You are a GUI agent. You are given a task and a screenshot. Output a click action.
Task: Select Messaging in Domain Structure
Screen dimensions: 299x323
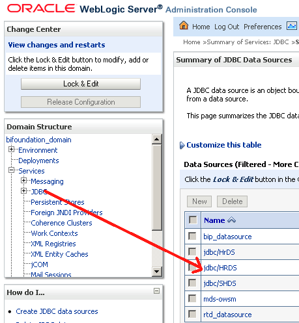(x=47, y=181)
